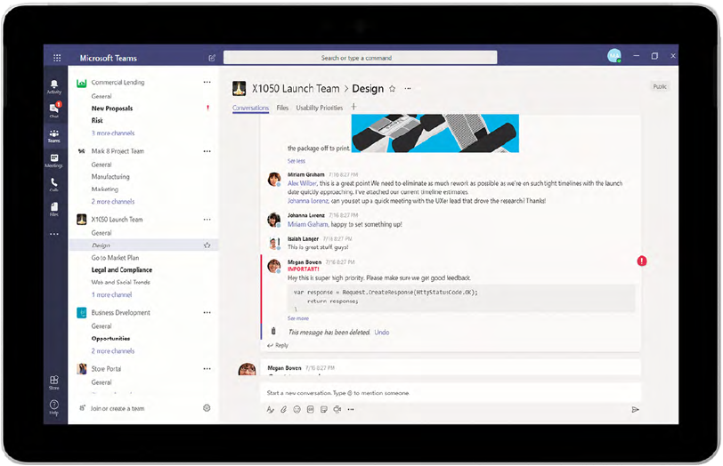The width and height of the screenshot is (723, 466).
Task: Expand 1 more channel under X1050
Action: coord(111,294)
